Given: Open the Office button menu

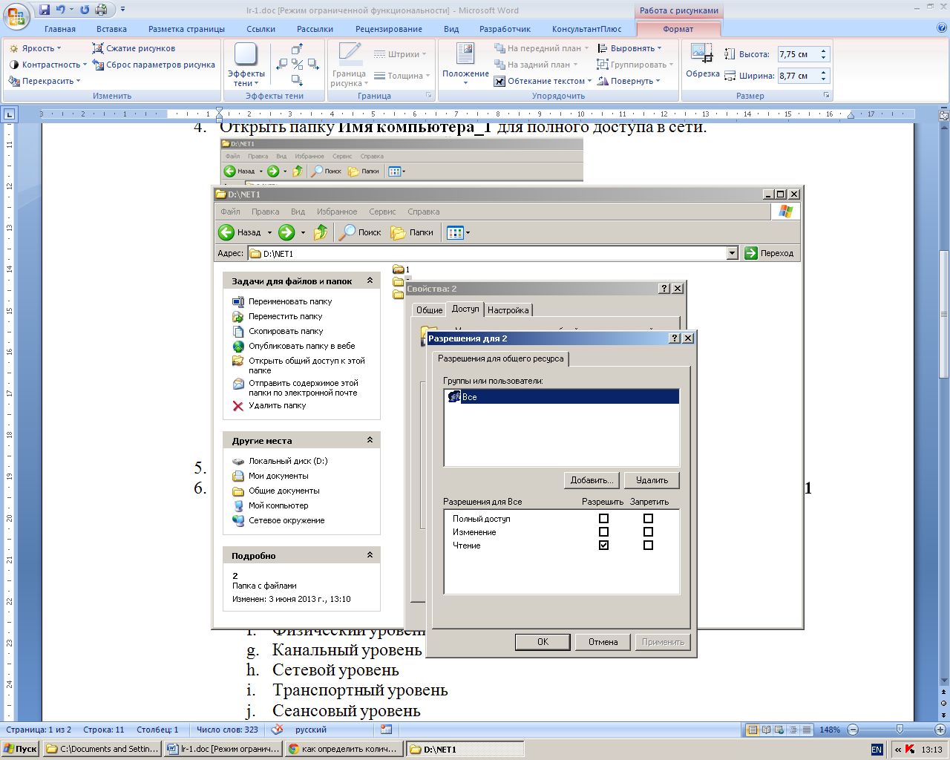Looking at the screenshot, I should pos(16,15).
